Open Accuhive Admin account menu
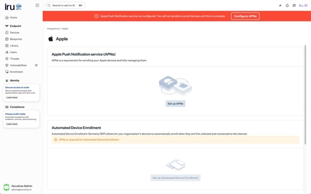This screenshot has height=194, width=311. click(18, 187)
